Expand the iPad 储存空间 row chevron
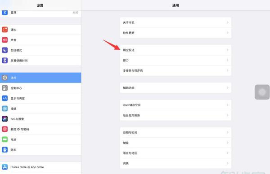 (227, 105)
